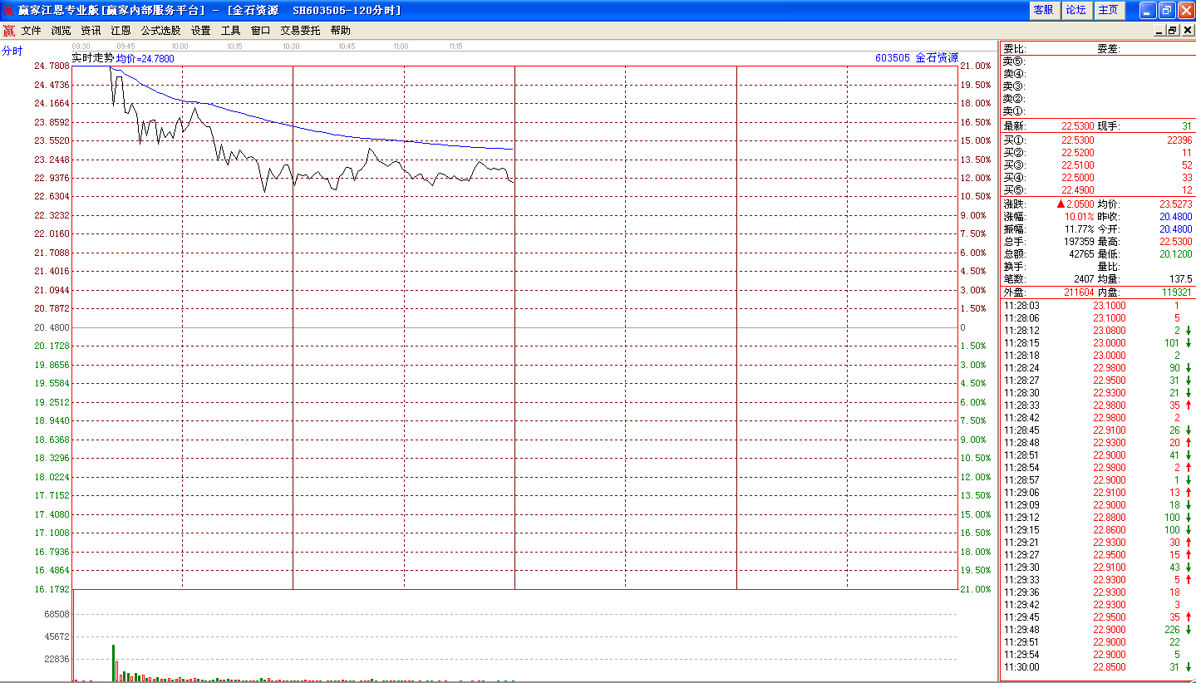Click the 买③ price 22.5100
Image resolution: width=1196 pixels, height=683 pixels.
pyautogui.click(x=1078, y=165)
